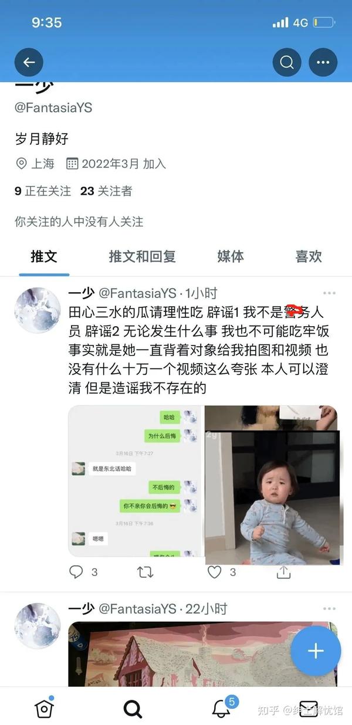
Task: Open search with the magnifier icon in header
Action: 287,62
